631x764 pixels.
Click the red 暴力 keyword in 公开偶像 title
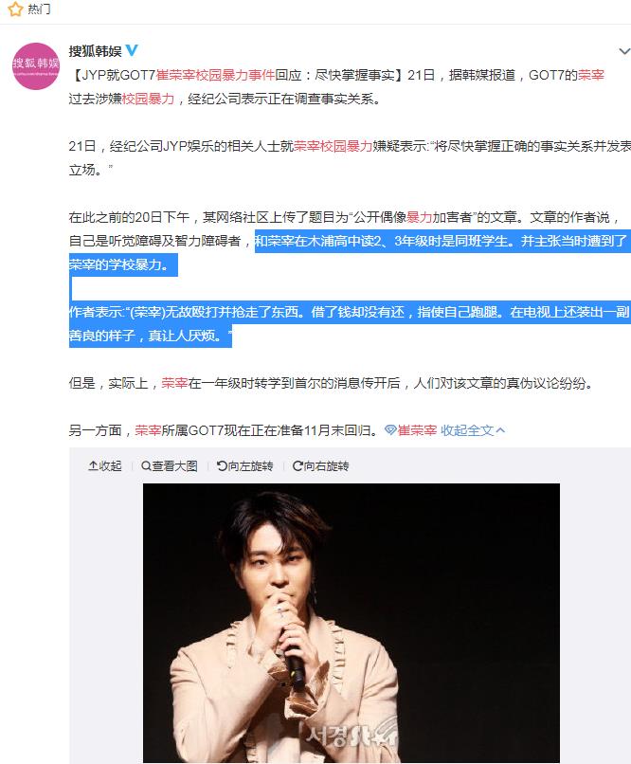pyautogui.click(x=419, y=217)
